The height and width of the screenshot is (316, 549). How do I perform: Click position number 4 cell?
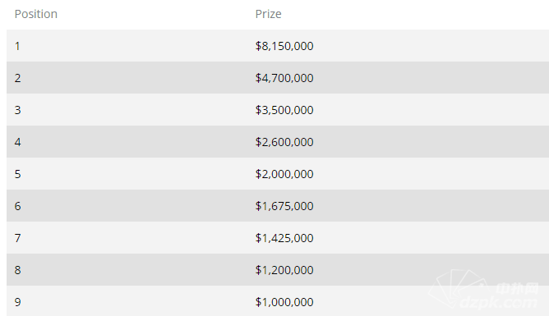[17, 141]
